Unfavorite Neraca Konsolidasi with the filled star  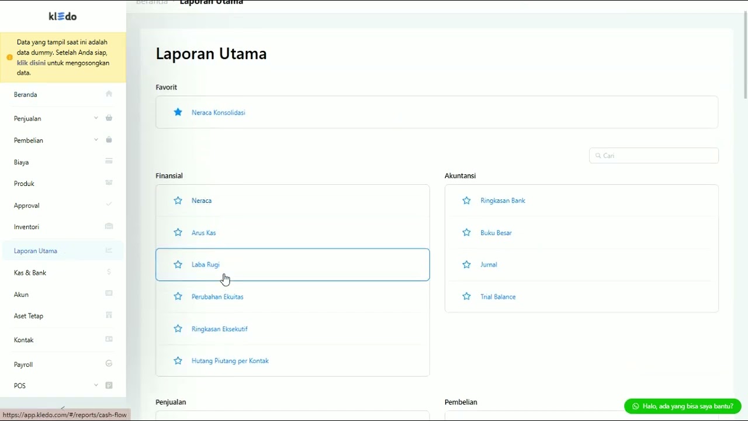click(x=178, y=112)
